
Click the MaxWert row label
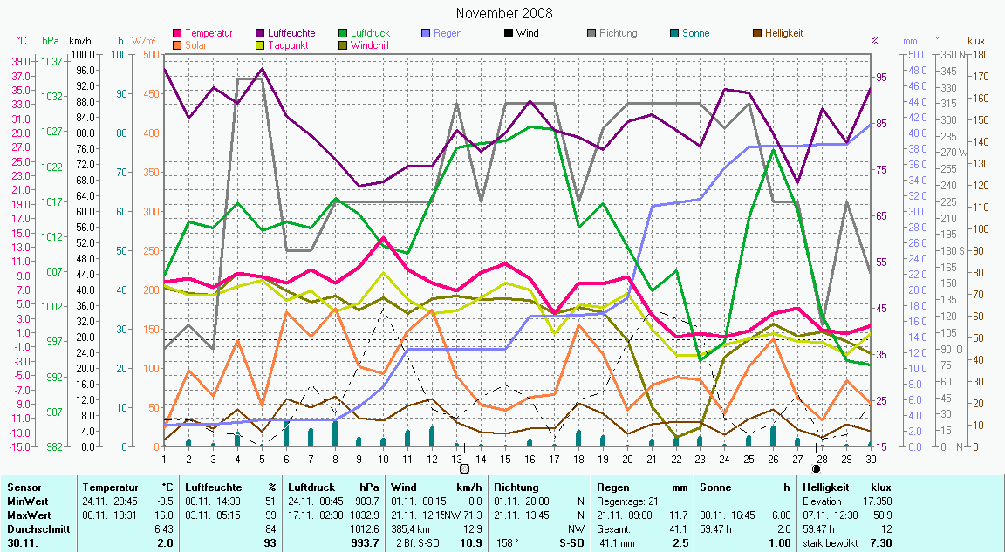coord(28,515)
